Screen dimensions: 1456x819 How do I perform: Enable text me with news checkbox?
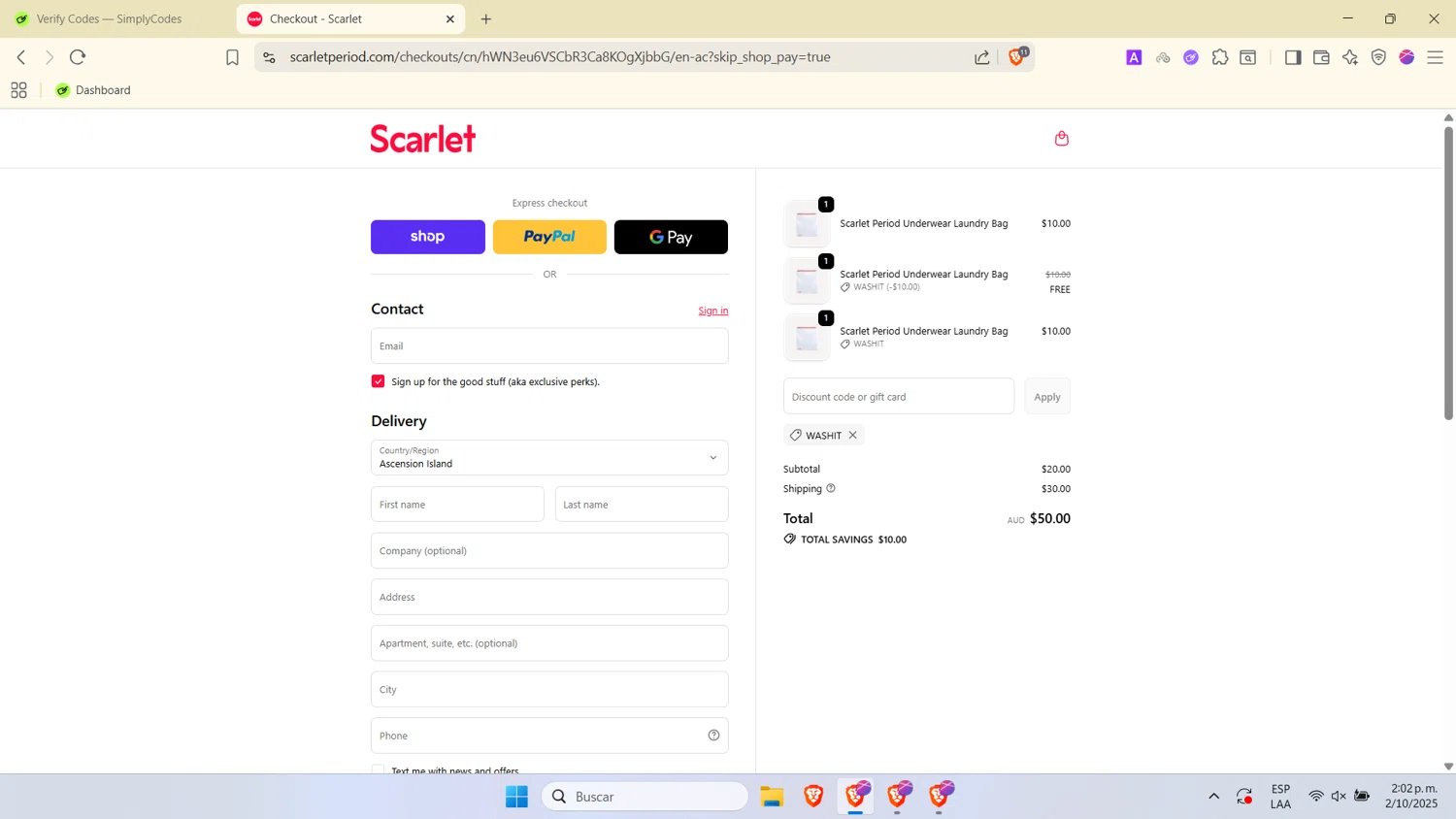378,770
